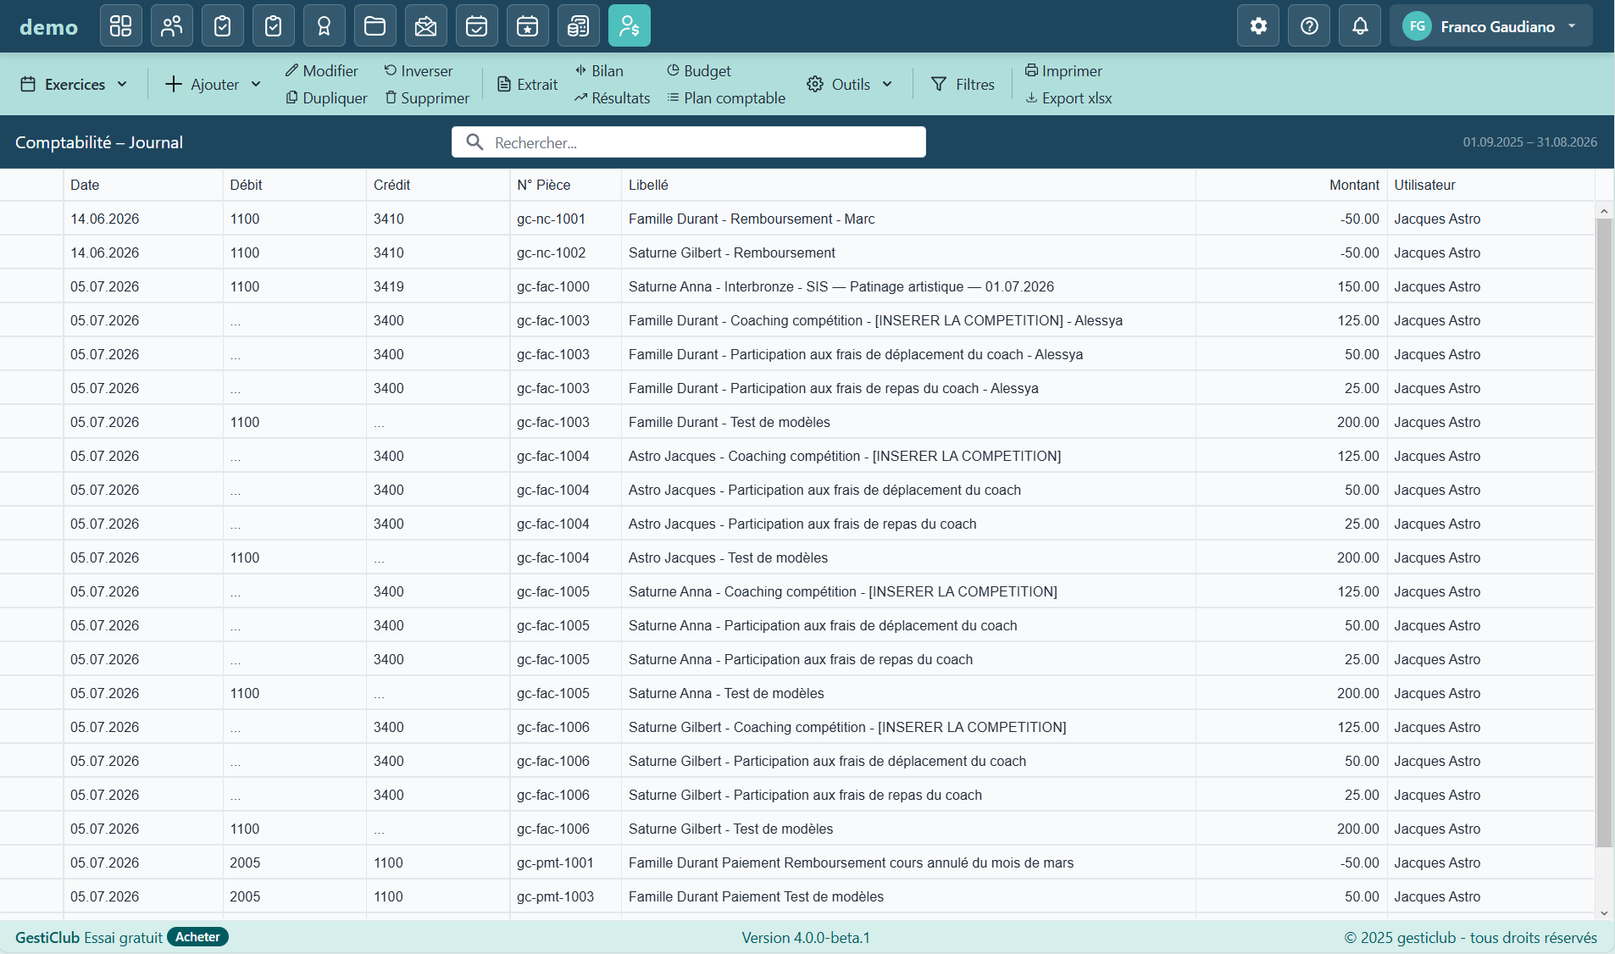
Task: Open the Bilan report
Action: (x=599, y=70)
